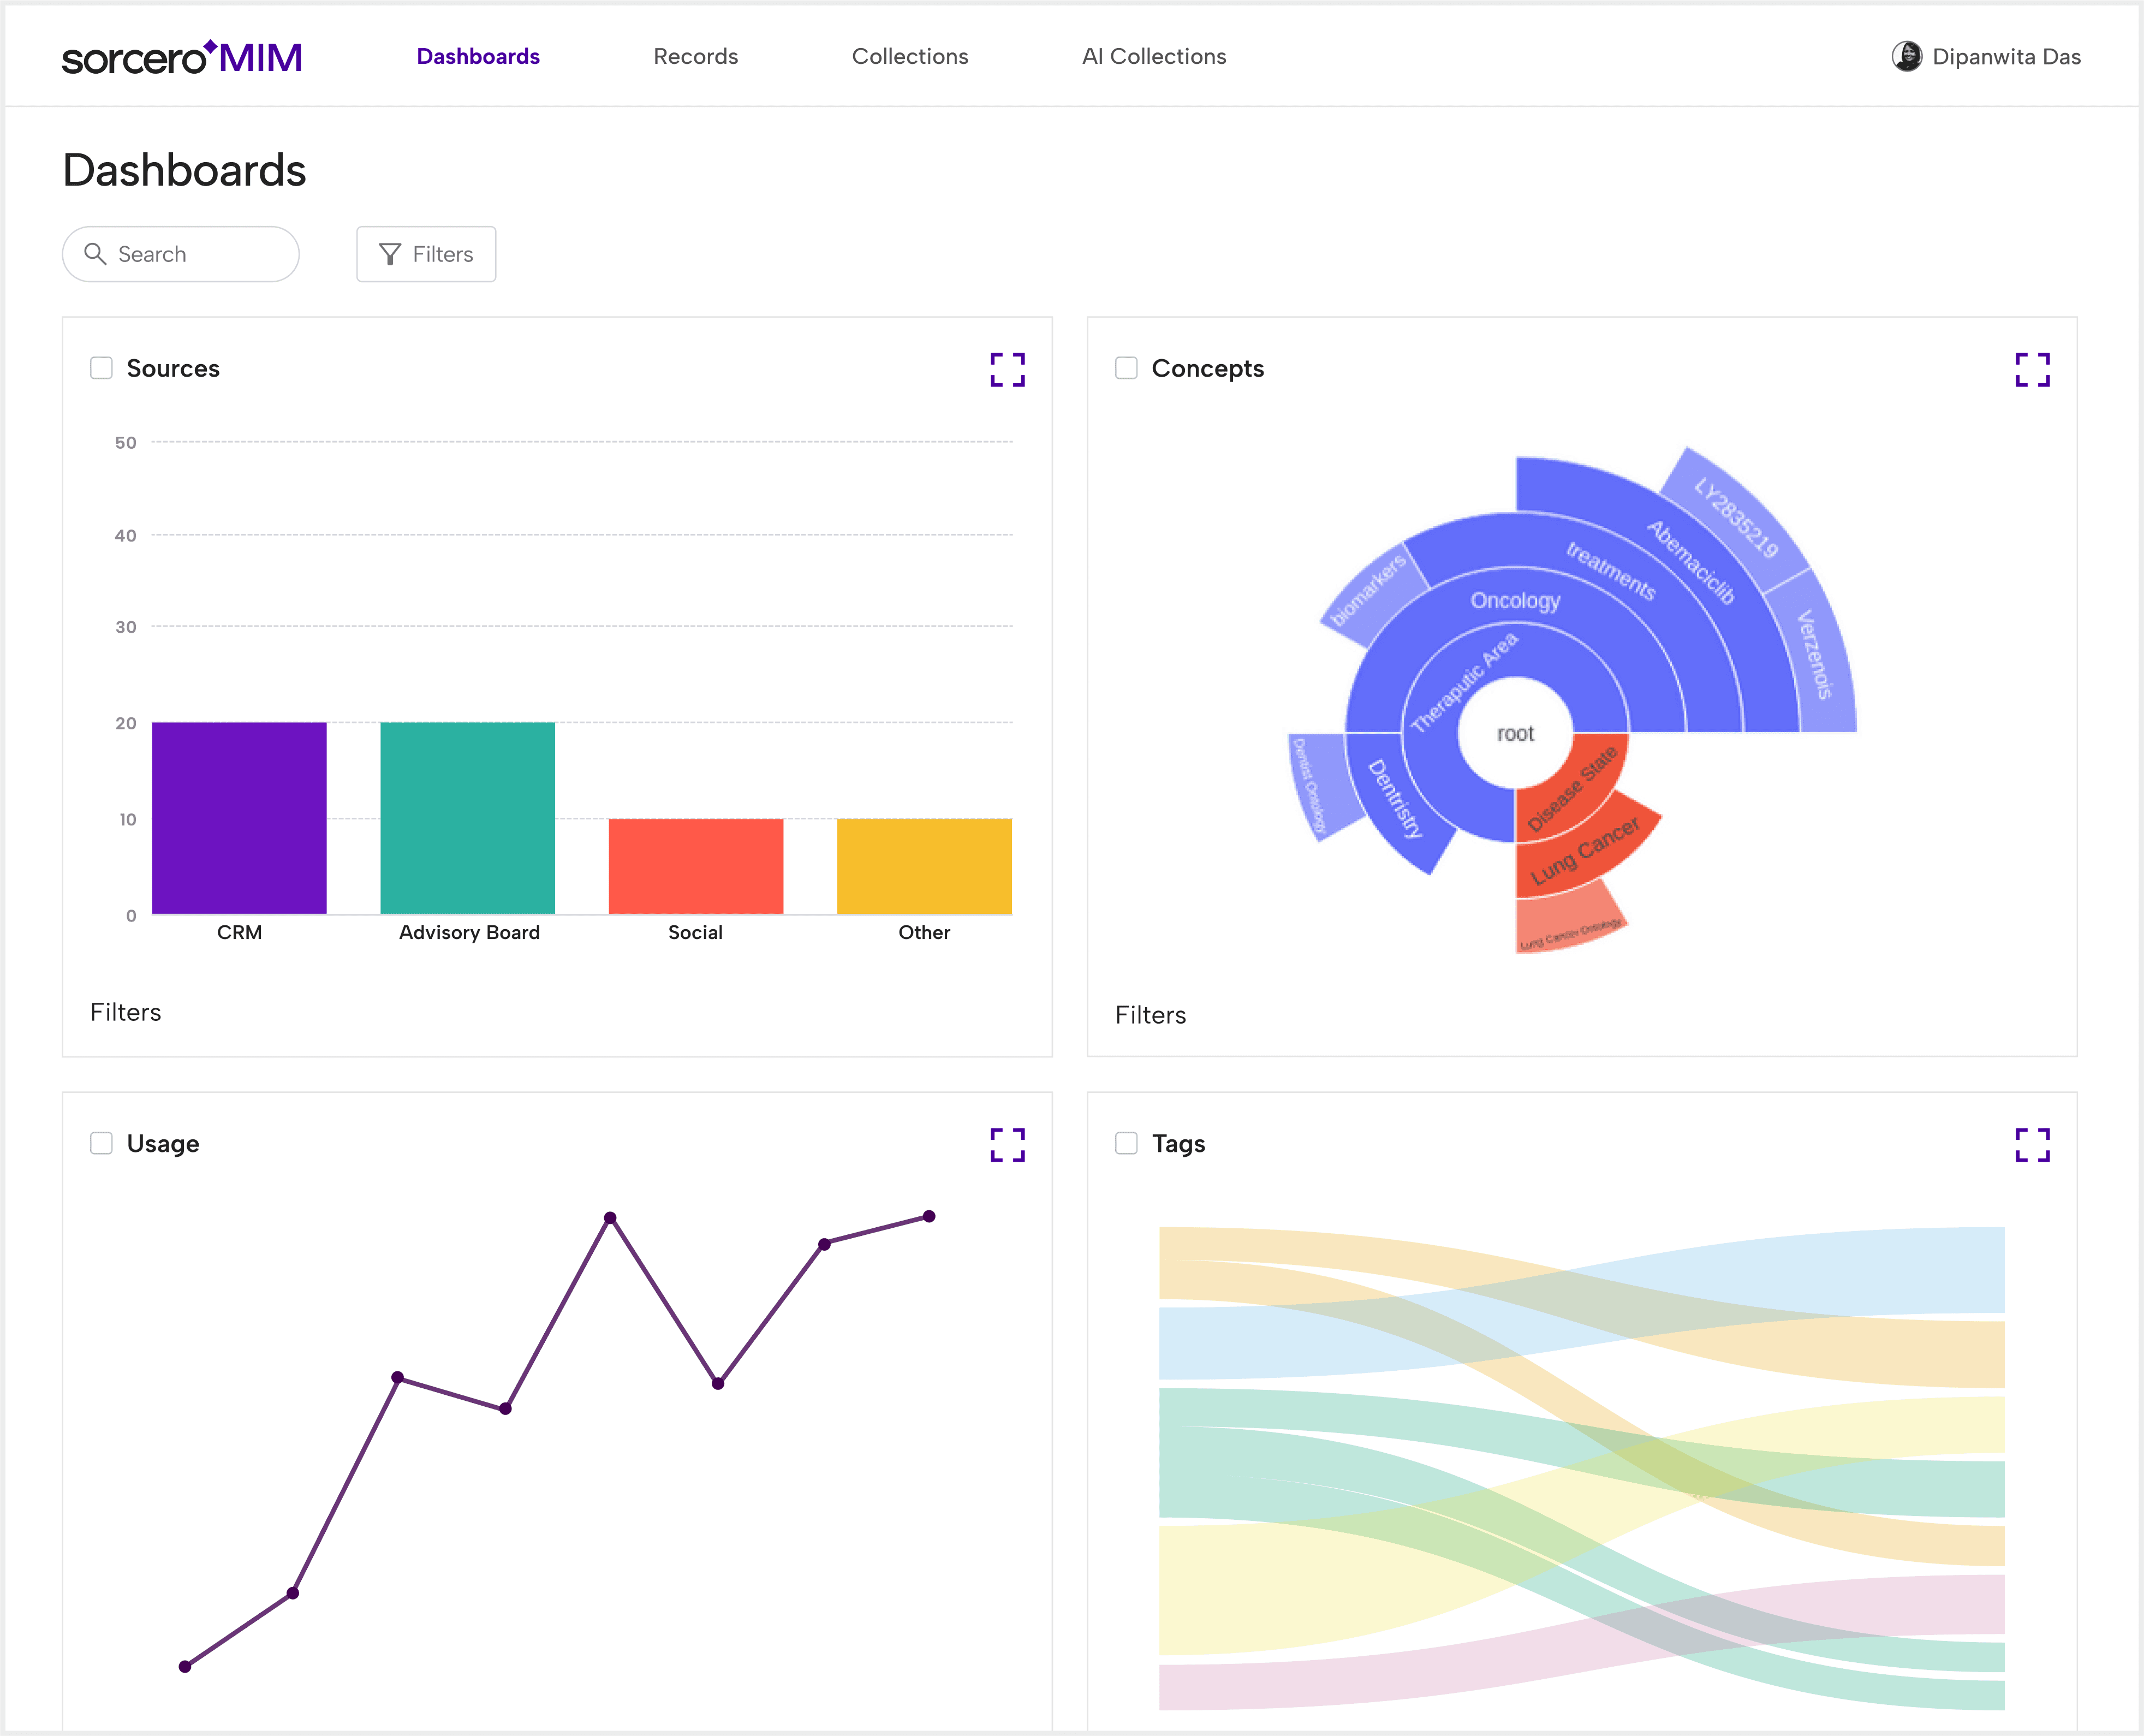Click the first point on Usage line
2144x1736 pixels.
click(185, 1666)
